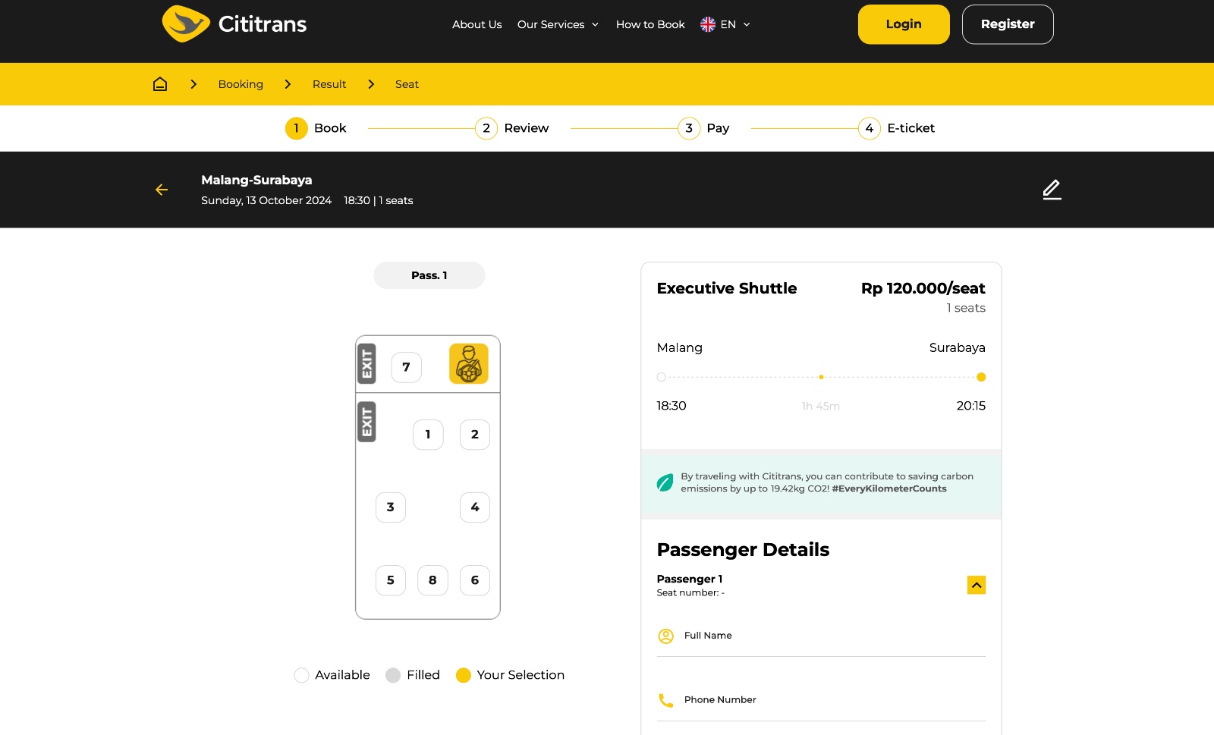The image size is (1214, 735).
Task: Go to home via breadcrumb house icon
Action: point(160,84)
